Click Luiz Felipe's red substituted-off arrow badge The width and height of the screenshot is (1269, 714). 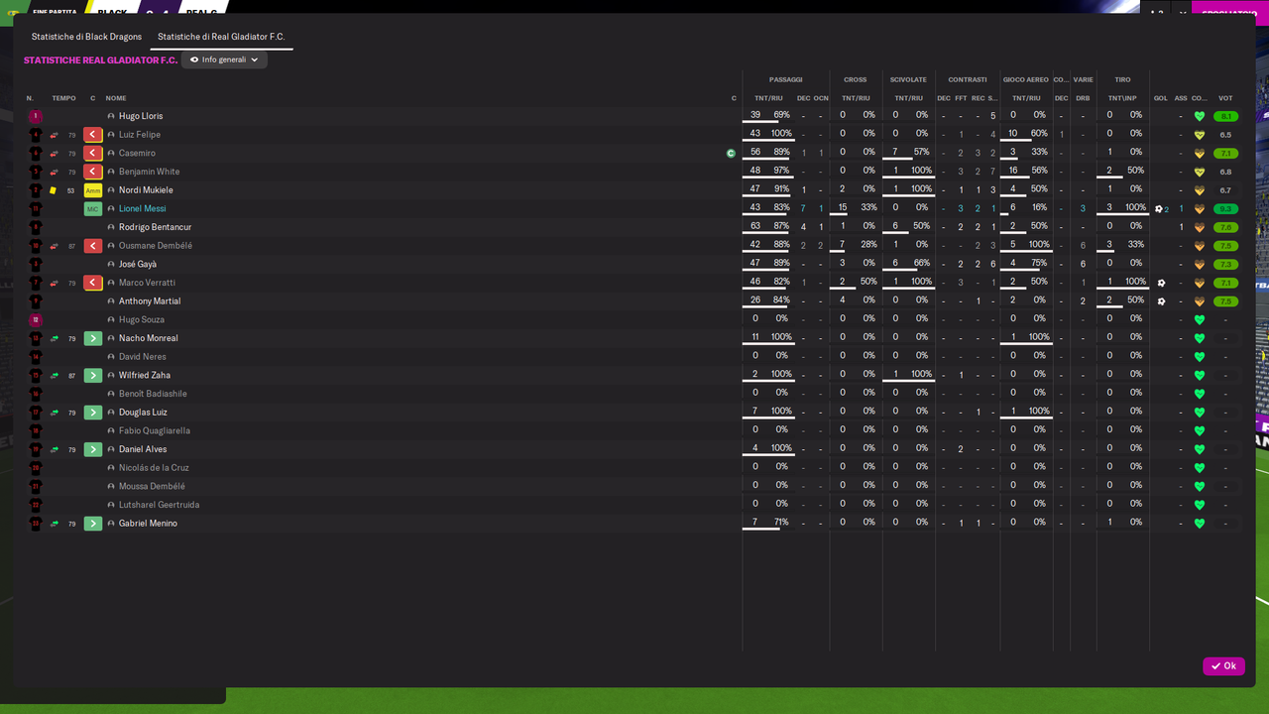[x=93, y=135]
